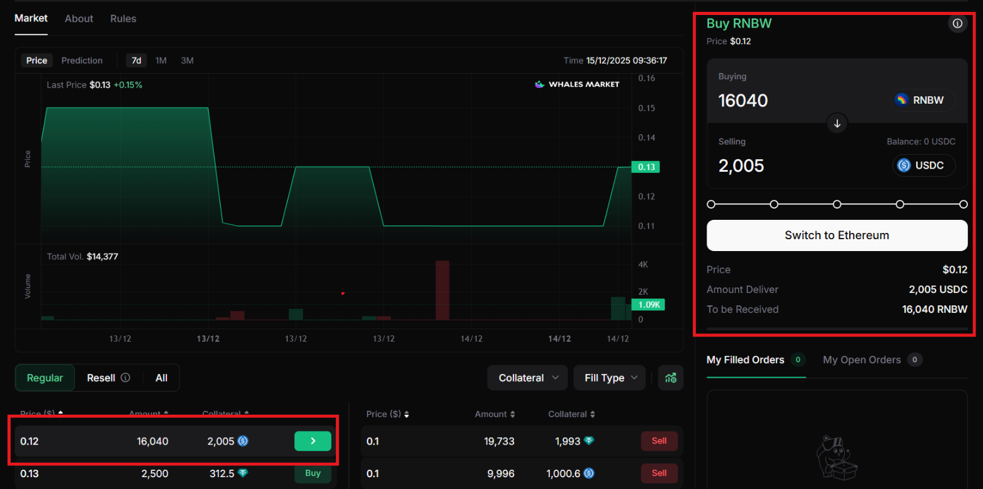Select the 7d chart timeframe
The image size is (983, 489).
pyautogui.click(x=136, y=61)
